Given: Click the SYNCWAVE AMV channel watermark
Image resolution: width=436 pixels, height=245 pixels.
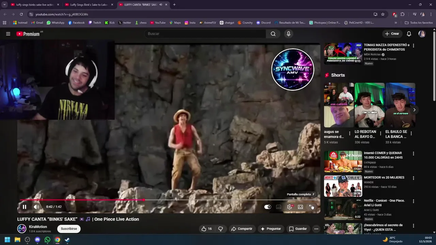Looking at the screenshot, I should click(293, 69).
